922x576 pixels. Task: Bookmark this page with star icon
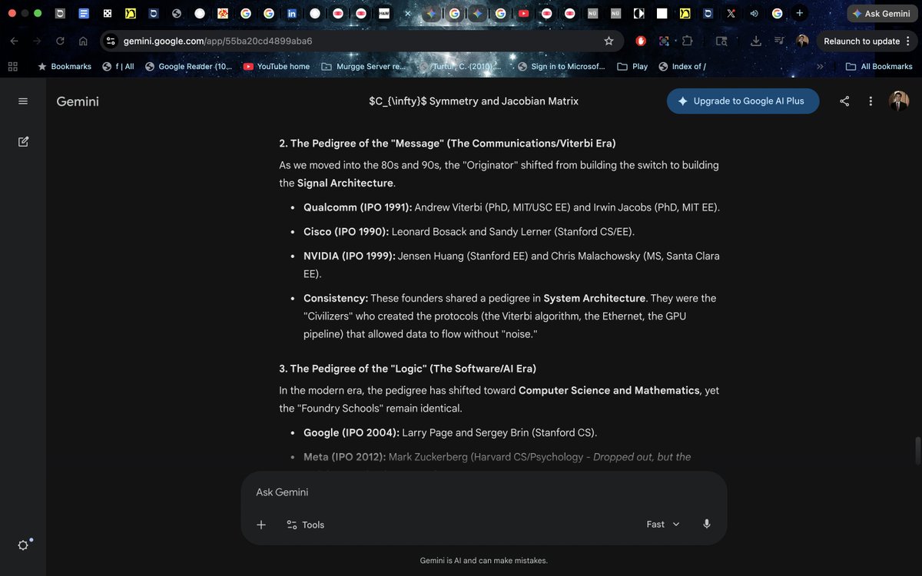click(x=609, y=41)
